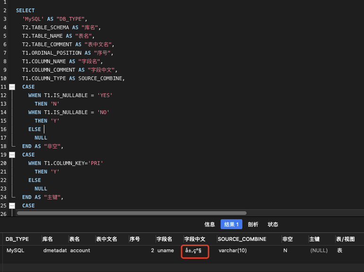364x272 pixels.
Task: Select the MySQL cell in results
Action: coord(15,250)
